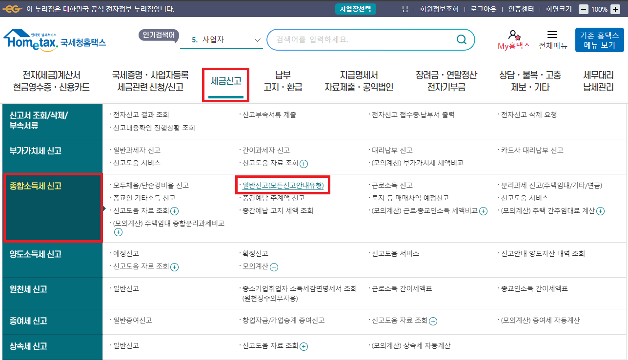Open 전자신고 결과 조회
This screenshot has height=360, width=628.
141,115
